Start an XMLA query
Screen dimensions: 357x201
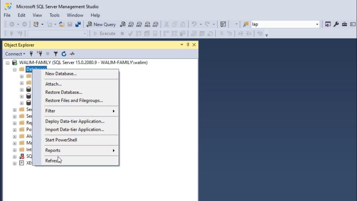pyautogui.click(x=148, y=24)
